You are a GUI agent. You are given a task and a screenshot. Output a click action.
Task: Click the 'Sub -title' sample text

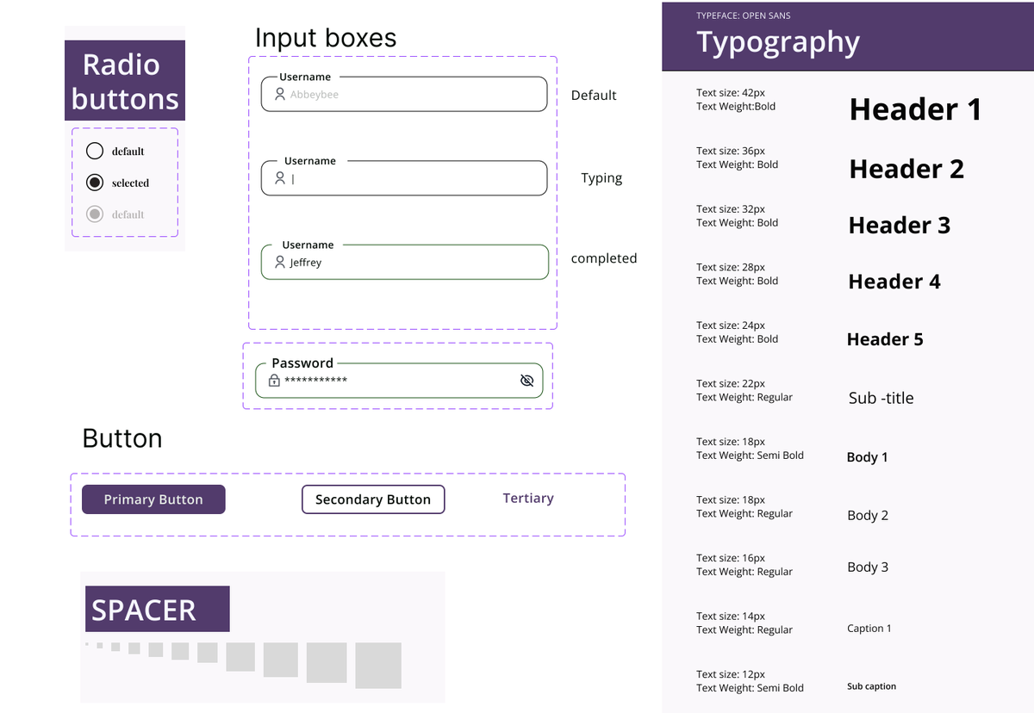click(881, 398)
